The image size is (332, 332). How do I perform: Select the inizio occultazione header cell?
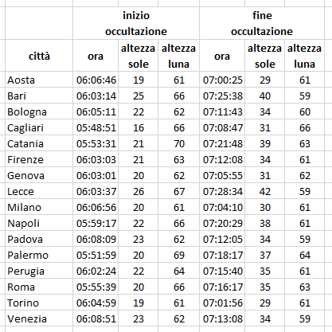tap(136, 23)
